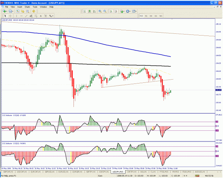Zoom out of the chart
Image resolution: width=223 pixels, height=178 pixels.
[x=105, y=11]
